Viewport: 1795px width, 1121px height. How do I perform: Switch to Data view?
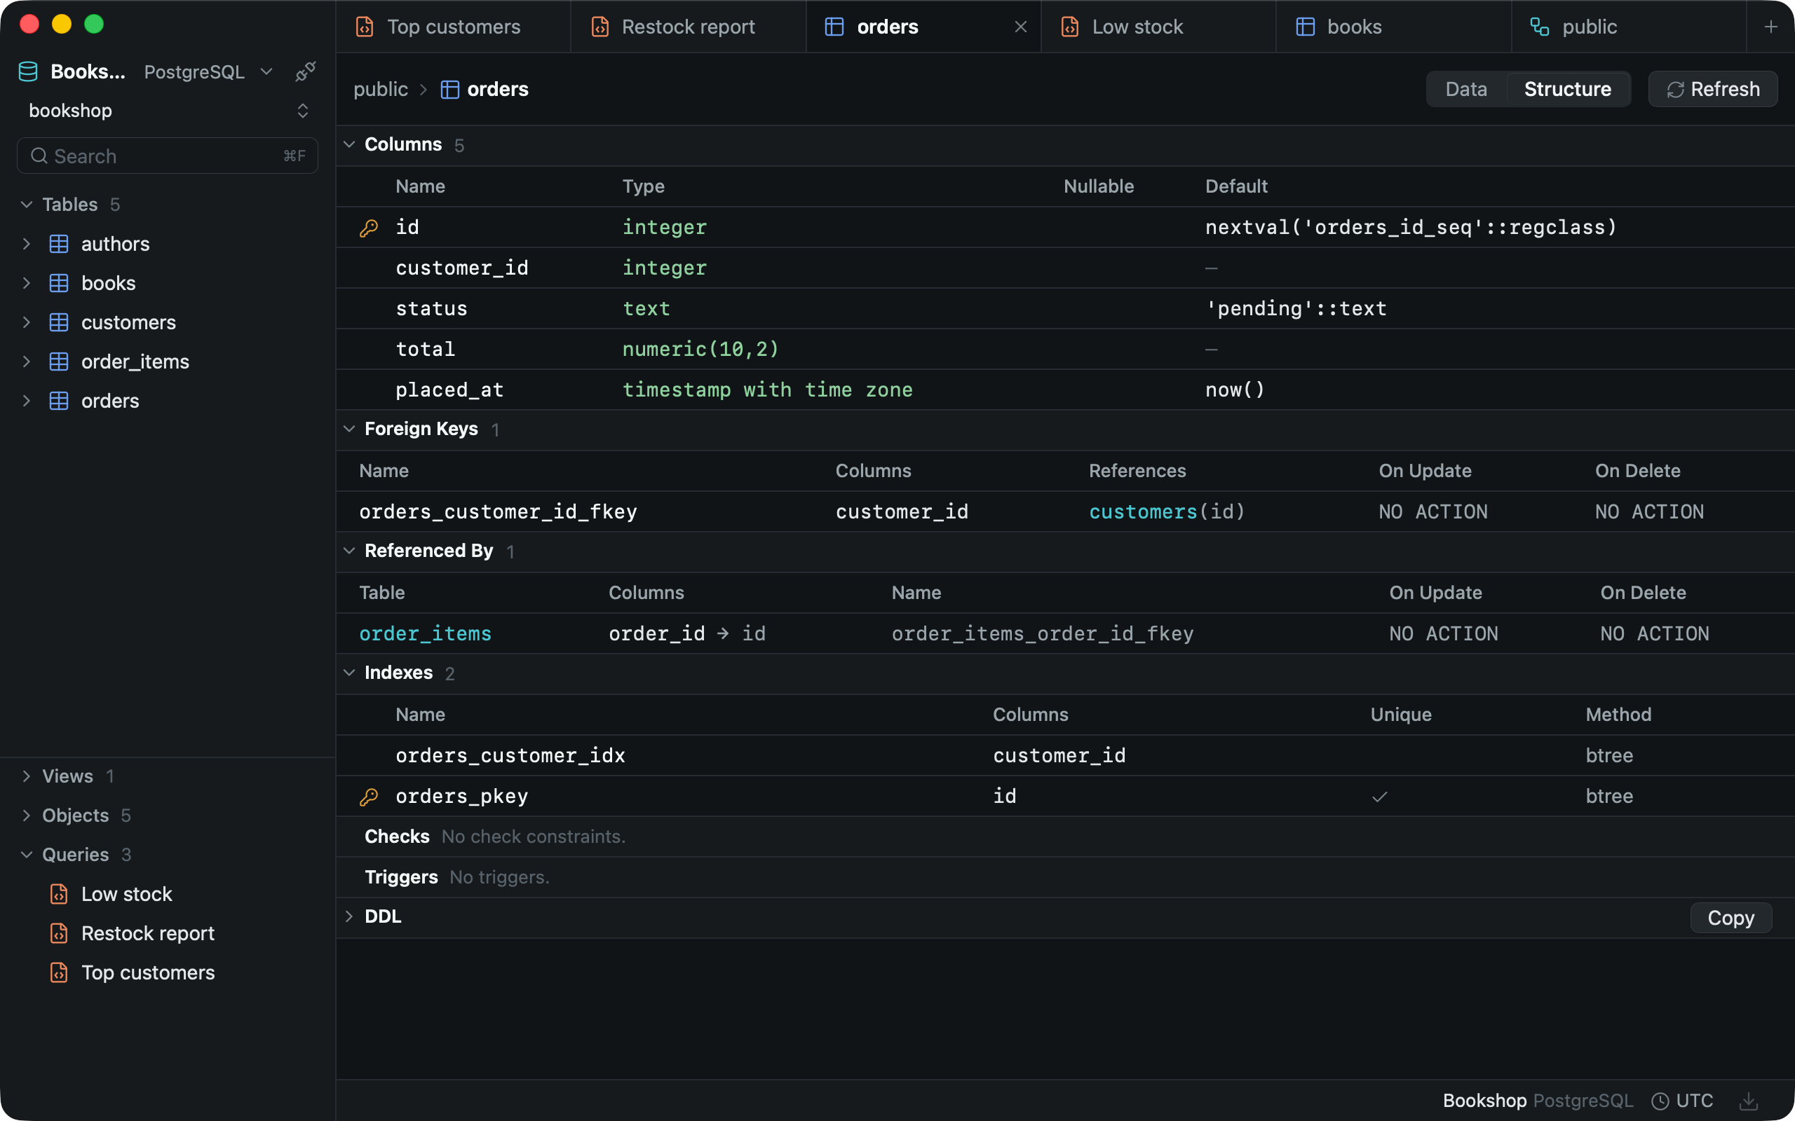(x=1465, y=89)
